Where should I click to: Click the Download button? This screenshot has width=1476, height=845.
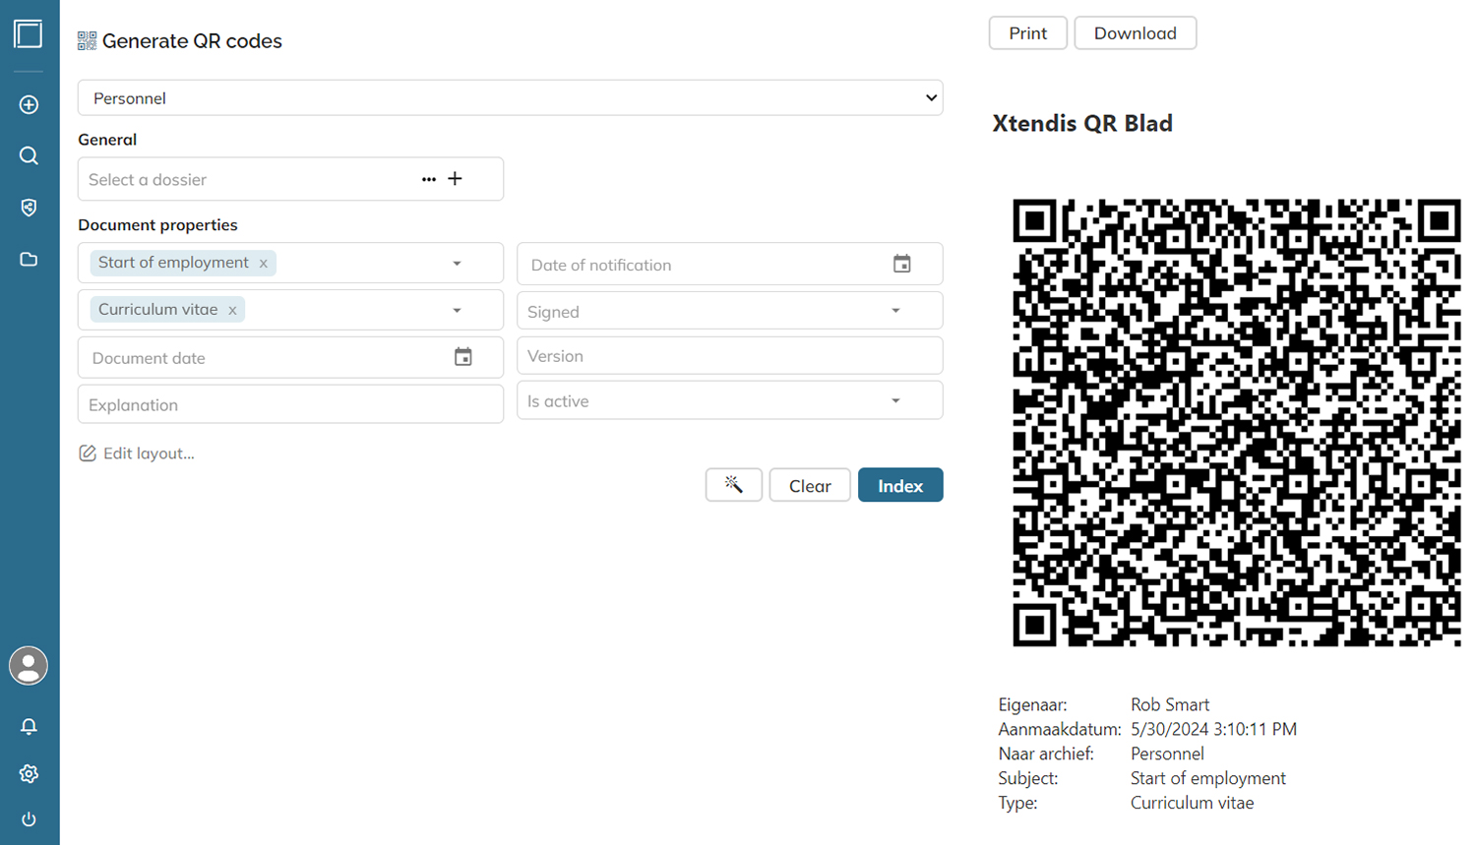(x=1136, y=32)
